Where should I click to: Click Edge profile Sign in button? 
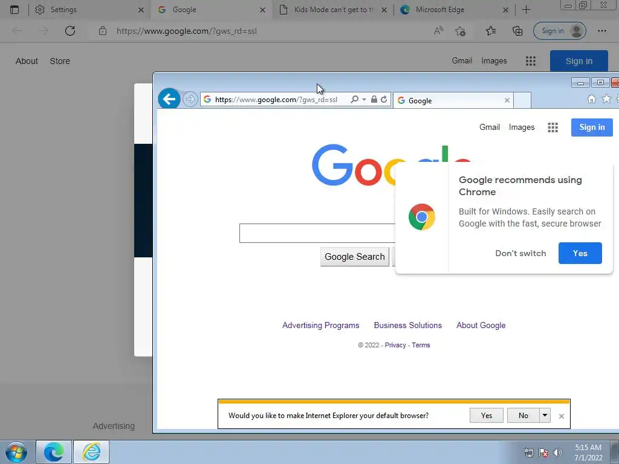[x=559, y=31]
